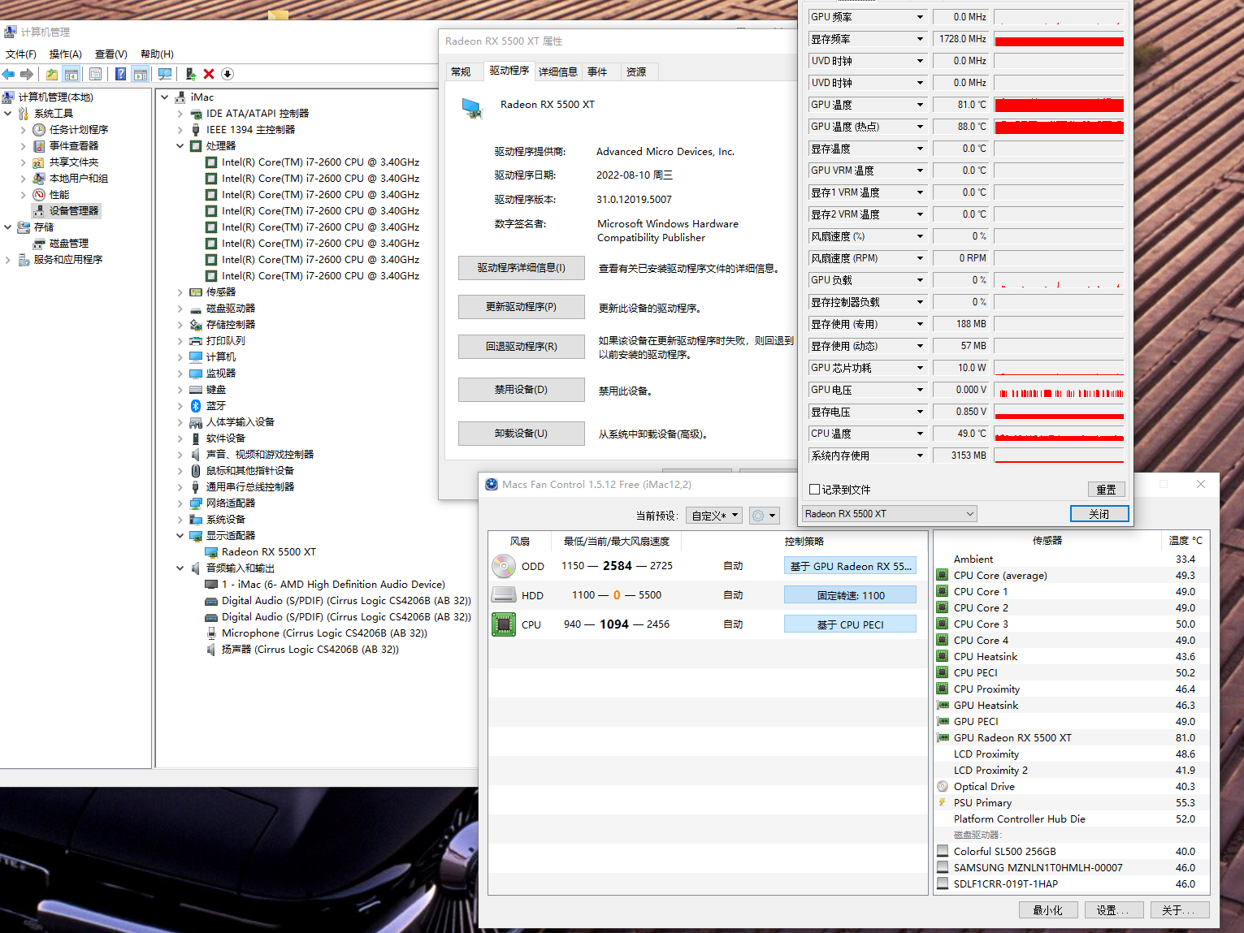The image size is (1244, 933).
Task: Click the 性能 performance monitor icon
Action: click(39, 195)
